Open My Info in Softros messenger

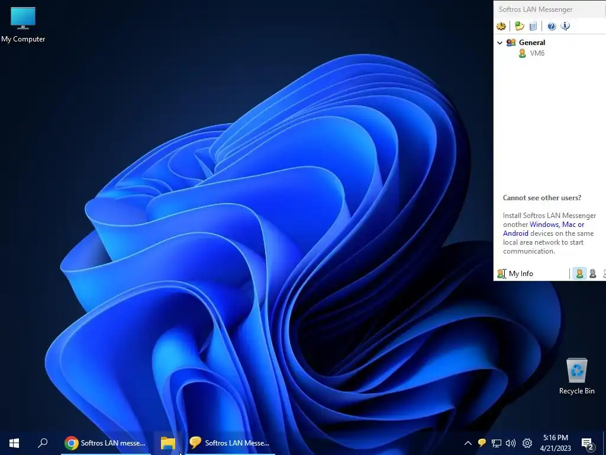[515, 274]
